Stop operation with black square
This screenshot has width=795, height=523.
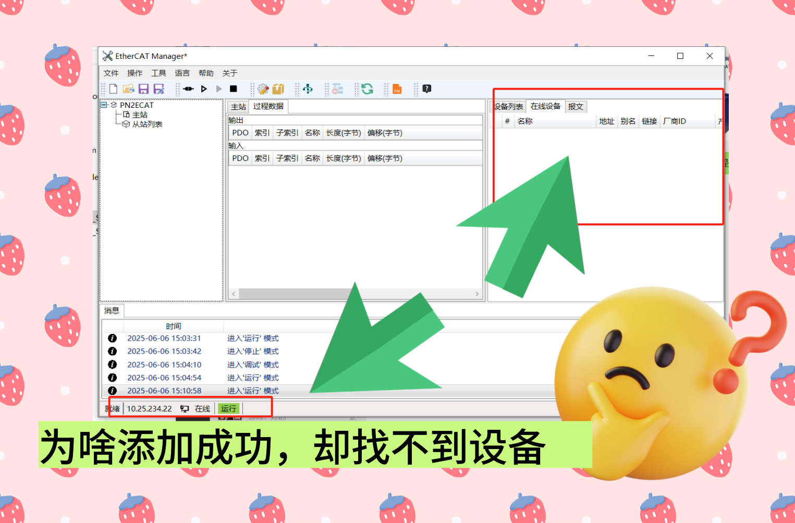pyautogui.click(x=234, y=89)
